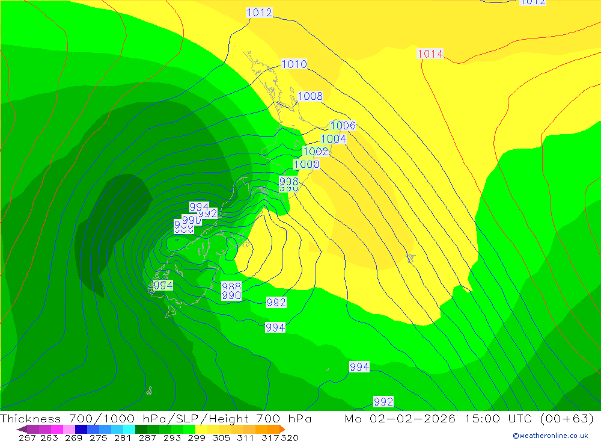Select legend value 281

[x=123, y=438]
